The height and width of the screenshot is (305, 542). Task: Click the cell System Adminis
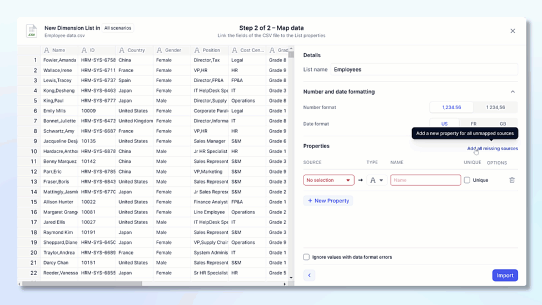(211, 253)
